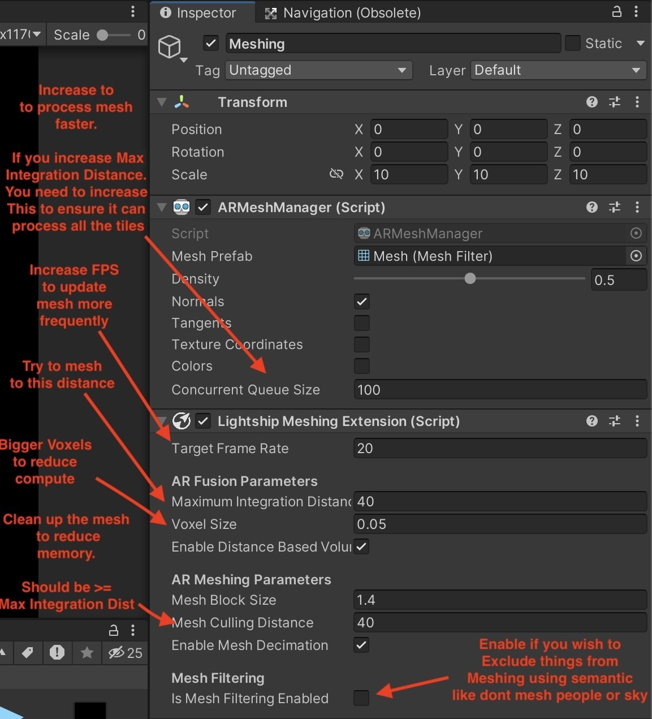Switch to Navigation (Obsolete) tab

pyautogui.click(x=343, y=13)
